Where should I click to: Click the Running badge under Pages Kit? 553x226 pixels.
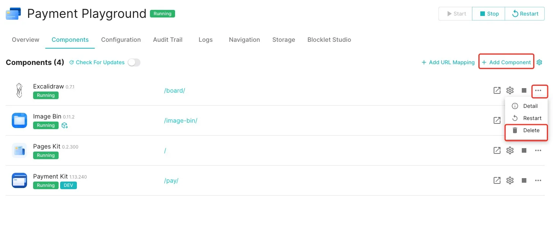46,155
